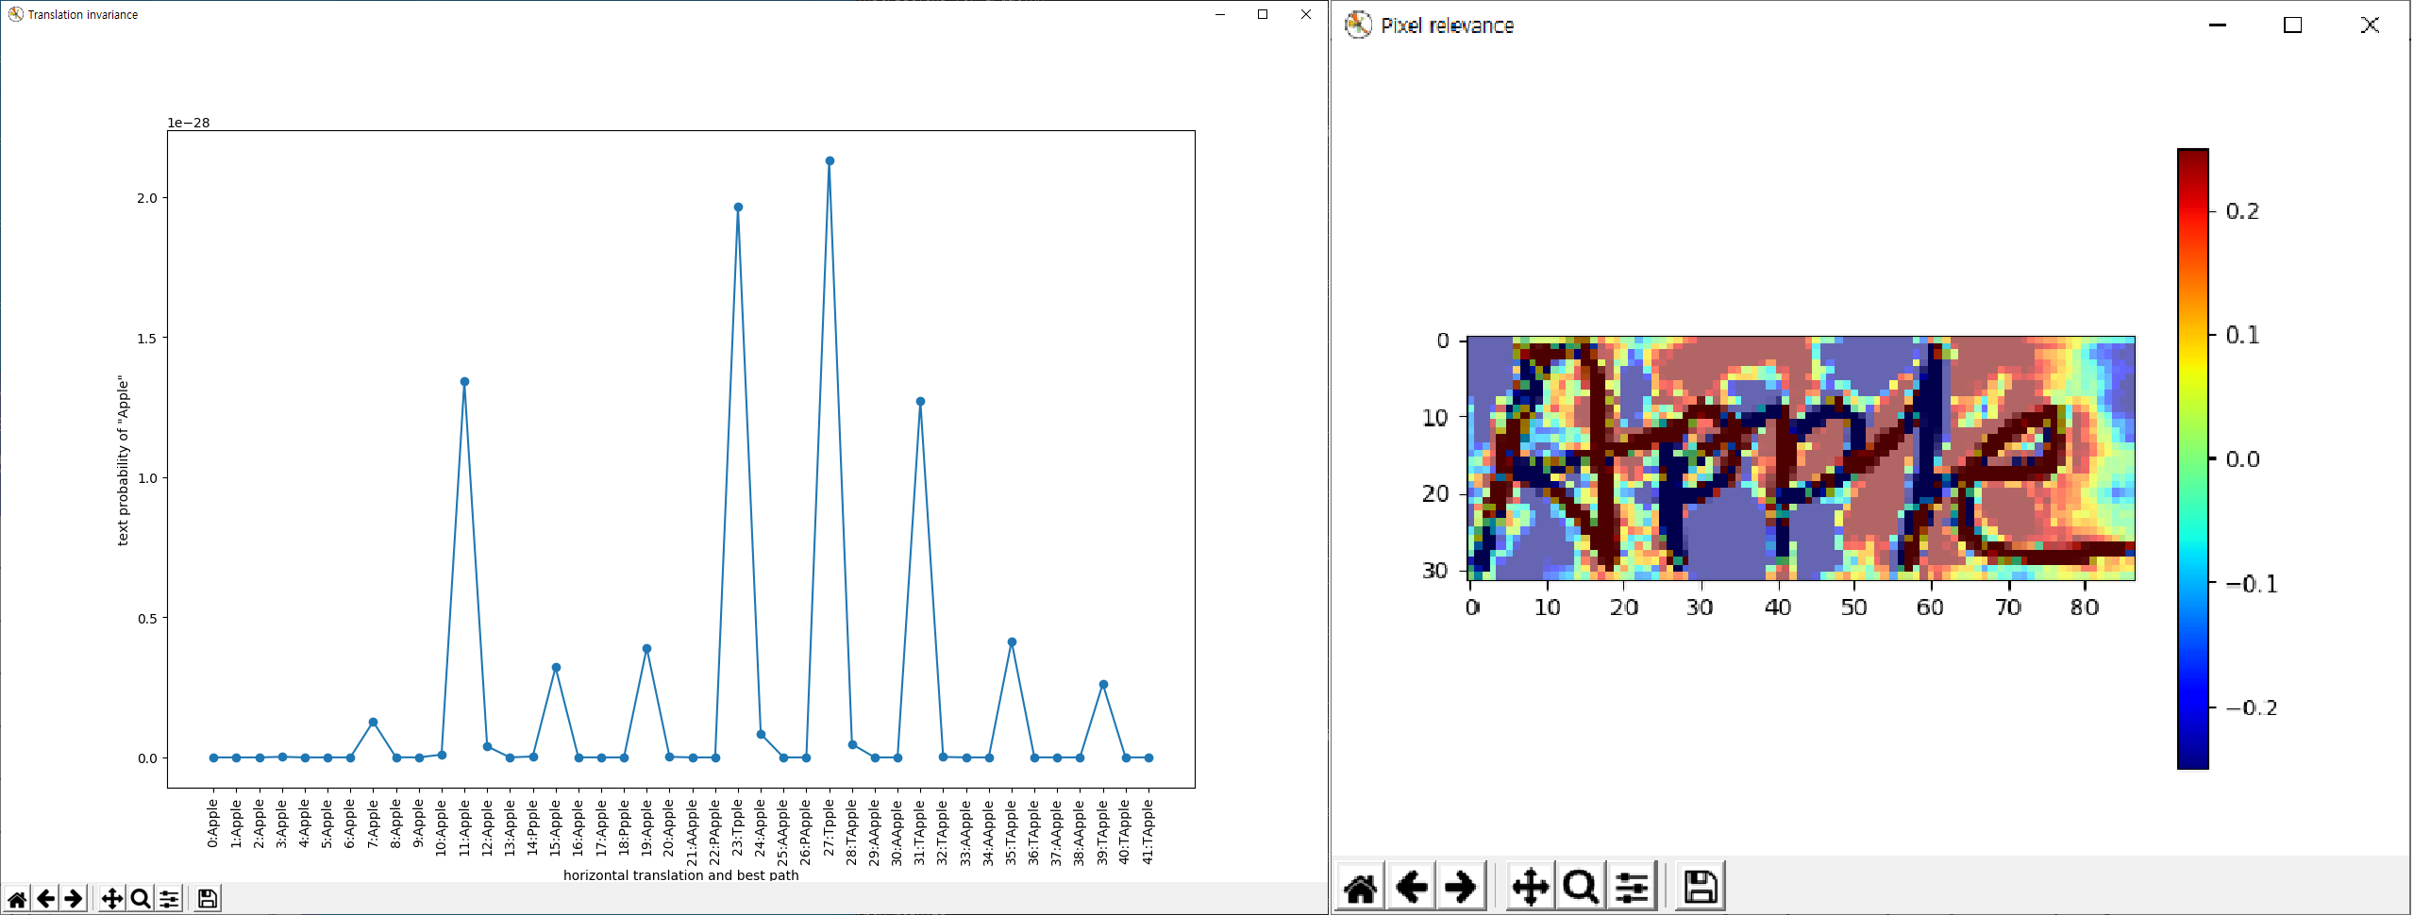Click Forward arrow in Translation invariance toolbar
This screenshot has height=915, width=2414.
click(73, 899)
